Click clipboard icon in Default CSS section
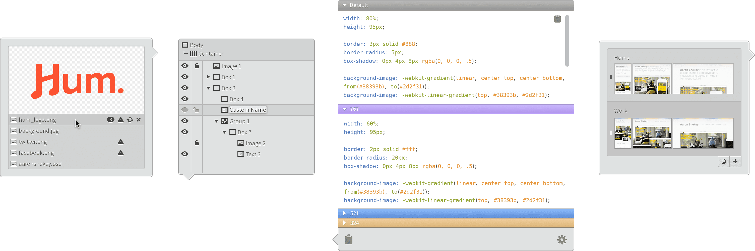Viewport: 755px width, 251px height. [557, 19]
